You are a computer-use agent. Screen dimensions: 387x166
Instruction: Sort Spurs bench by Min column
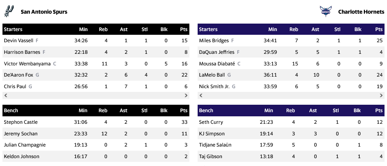pos(84,111)
